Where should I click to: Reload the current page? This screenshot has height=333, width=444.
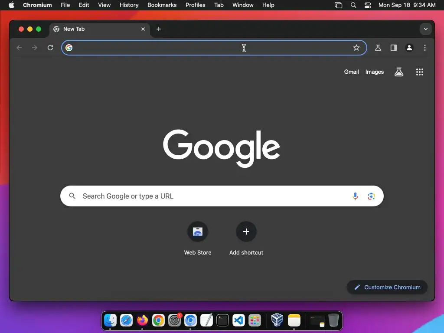click(50, 48)
